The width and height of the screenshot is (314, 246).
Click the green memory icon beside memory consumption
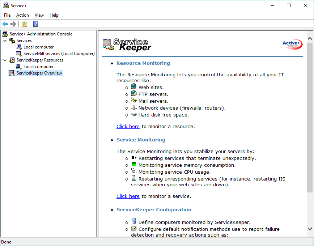point(133,164)
